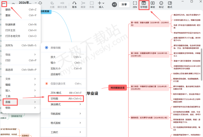Image resolution: width=203 pixels, height=137 pixels.
Task: Expand the 导出 export submenu
Action: coord(20,54)
